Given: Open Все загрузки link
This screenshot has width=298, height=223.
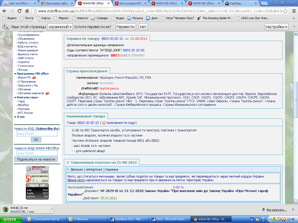Looking at the screenshot, I should (277, 210).
